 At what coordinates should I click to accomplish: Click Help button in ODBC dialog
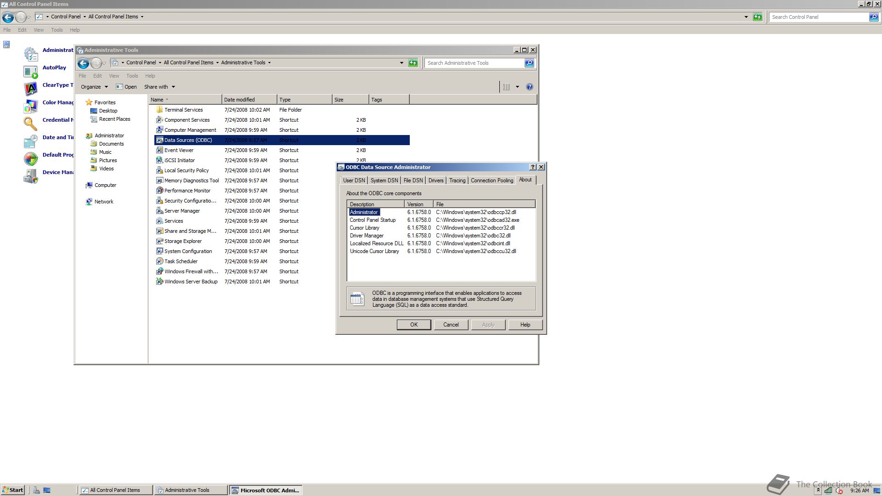(x=525, y=325)
